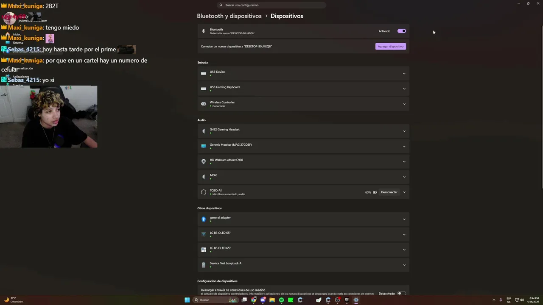The height and width of the screenshot is (305, 543).
Task: Open the clock showing 8:44 PM
Action: click(533, 300)
